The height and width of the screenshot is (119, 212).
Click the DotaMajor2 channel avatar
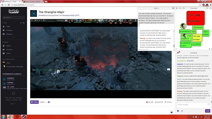point(33,14)
